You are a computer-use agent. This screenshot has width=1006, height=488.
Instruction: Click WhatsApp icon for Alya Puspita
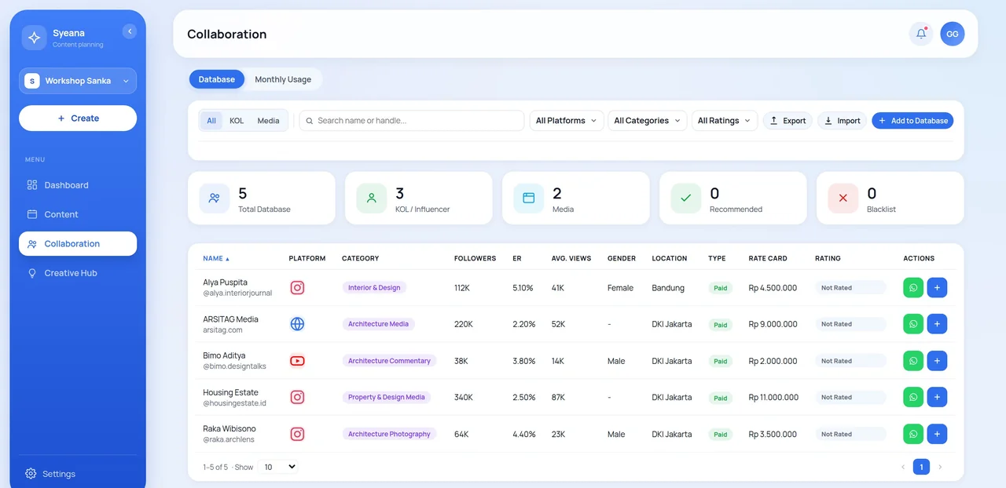tap(913, 288)
